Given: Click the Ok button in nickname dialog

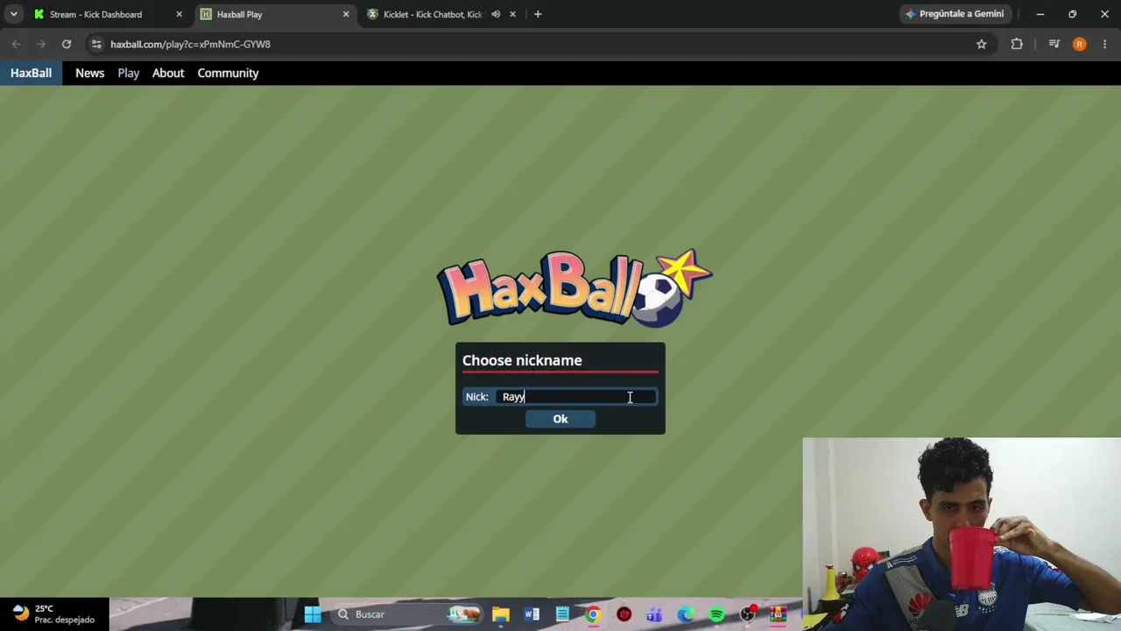Looking at the screenshot, I should 560,419.
